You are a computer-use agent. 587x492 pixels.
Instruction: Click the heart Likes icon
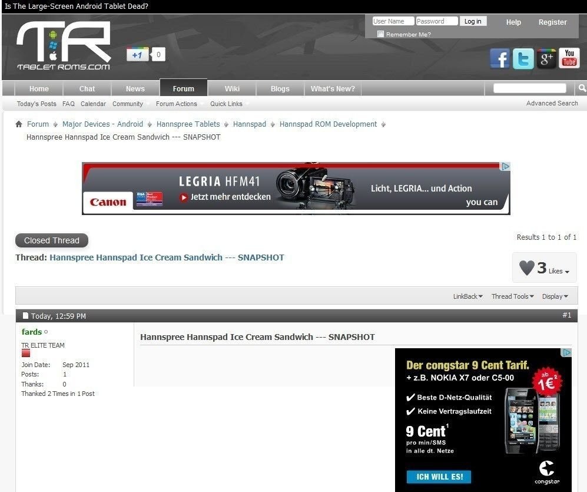coord(527,268)
